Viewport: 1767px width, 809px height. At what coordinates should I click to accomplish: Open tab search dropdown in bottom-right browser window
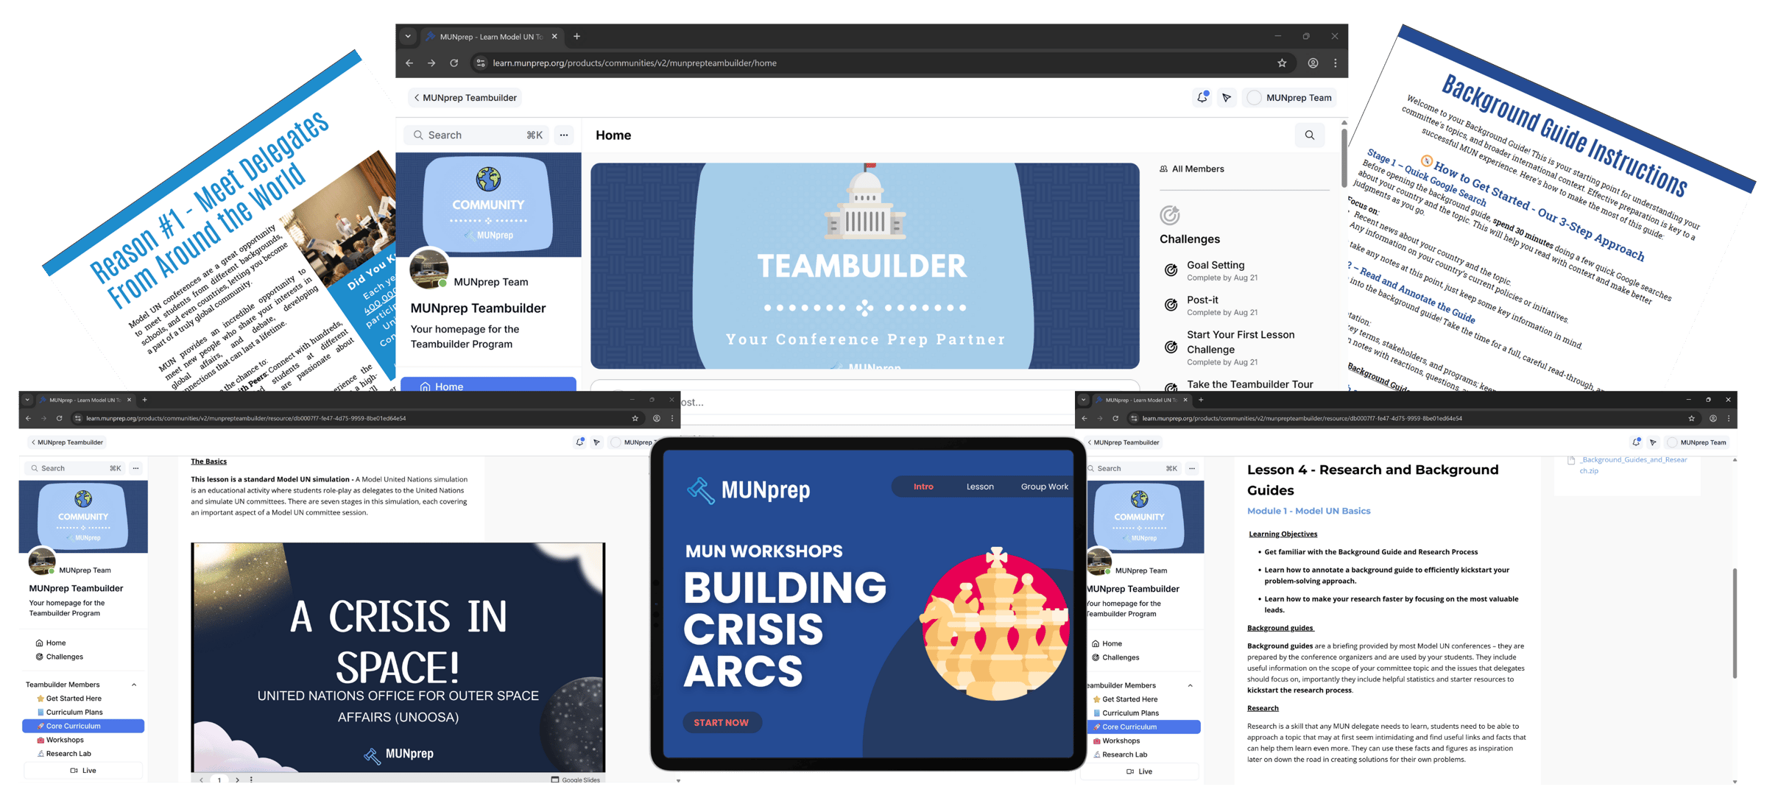(x=1083, y=400)
